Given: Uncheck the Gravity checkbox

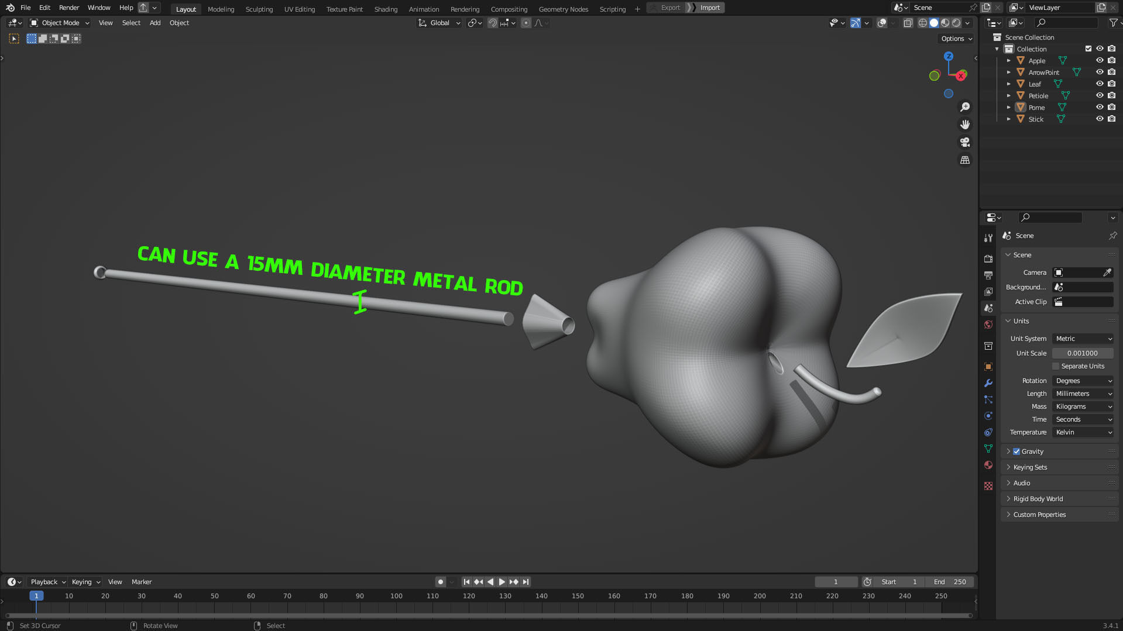Looking at the screenshot, I should click(1016, 451).
